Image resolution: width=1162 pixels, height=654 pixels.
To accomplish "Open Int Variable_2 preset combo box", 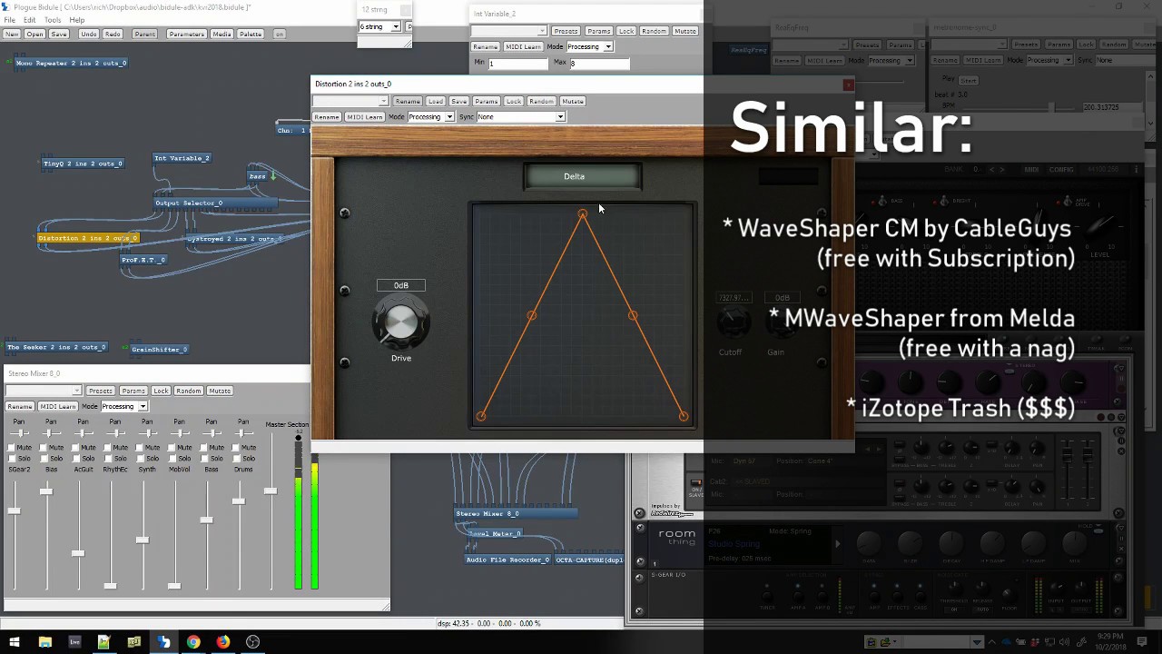I will click(508, 31).
